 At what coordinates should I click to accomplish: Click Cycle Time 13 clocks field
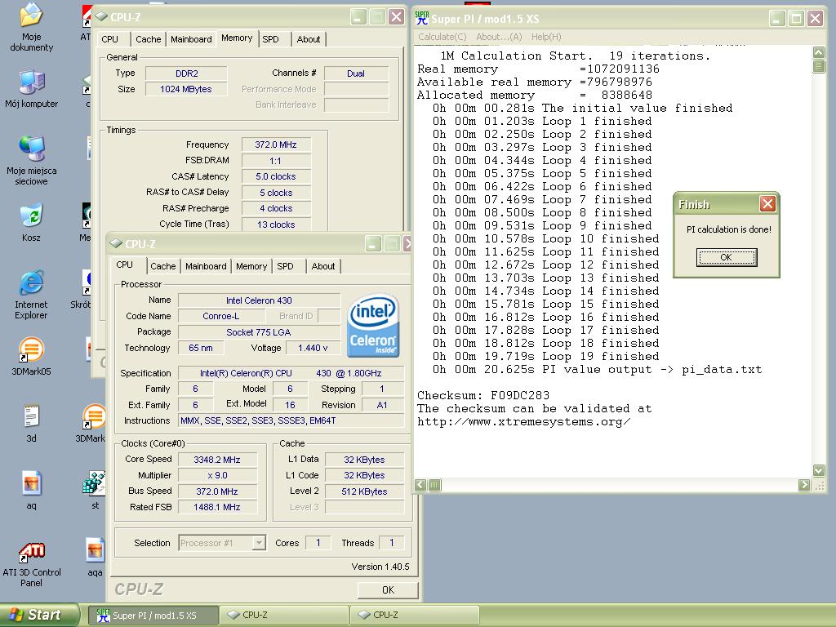point(276,225)
